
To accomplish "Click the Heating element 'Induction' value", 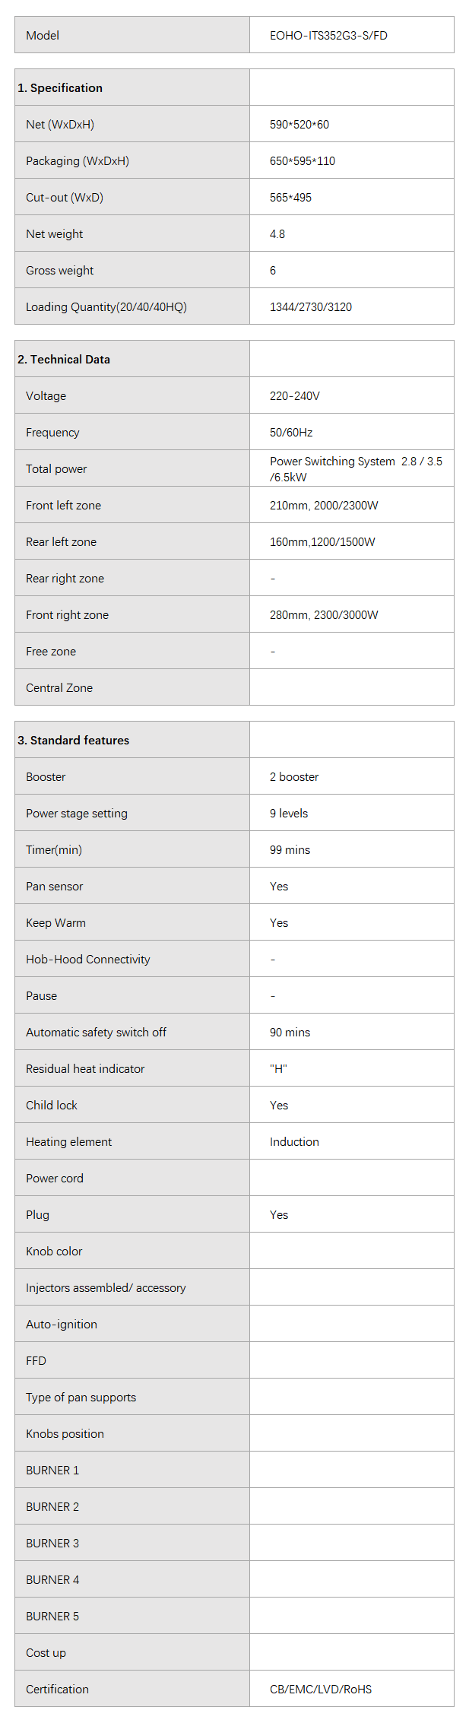I will (x=294, y=1142).
